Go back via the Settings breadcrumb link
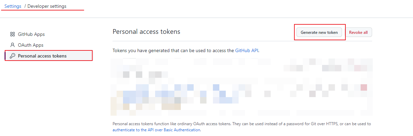Image resolution: width=413 pixels, height=136 pixels. click(x=13, y=6)
